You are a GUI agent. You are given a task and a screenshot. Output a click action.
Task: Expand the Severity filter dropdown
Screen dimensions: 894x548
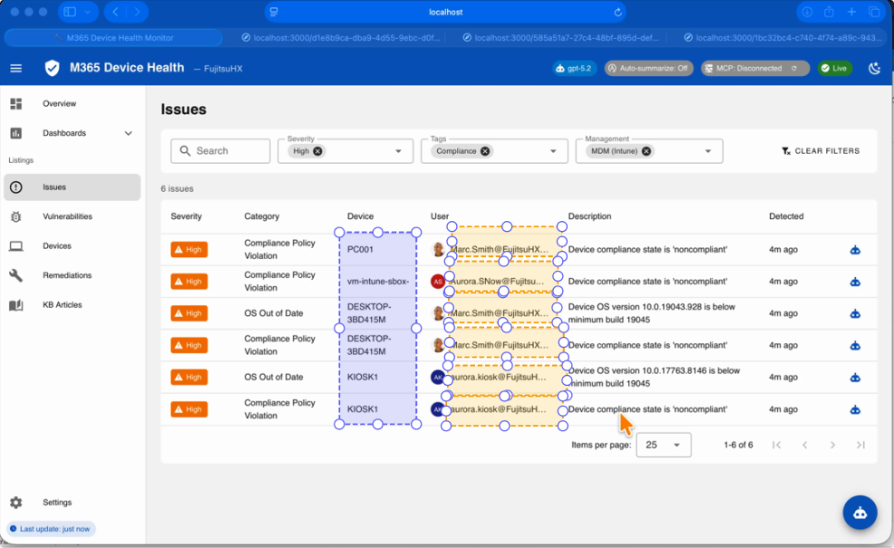click(398, 151)
